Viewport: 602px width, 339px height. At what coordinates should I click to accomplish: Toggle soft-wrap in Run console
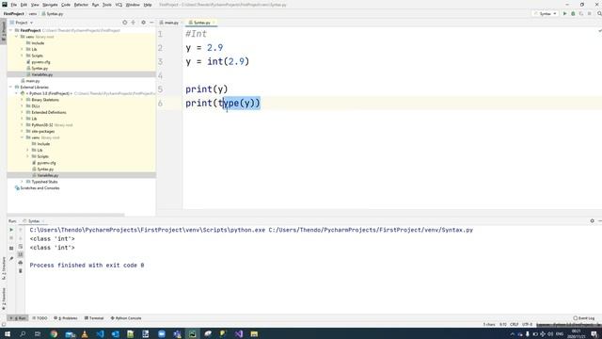[x=21, y=247]
